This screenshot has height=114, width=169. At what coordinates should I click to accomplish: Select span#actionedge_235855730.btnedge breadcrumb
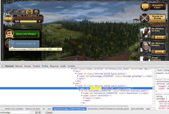coord(69,109)
